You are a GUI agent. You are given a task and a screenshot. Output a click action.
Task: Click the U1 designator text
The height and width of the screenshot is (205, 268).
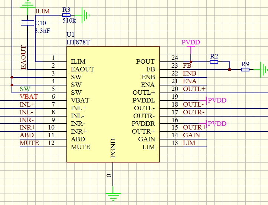pyautogui.click(x=71, y=35)
